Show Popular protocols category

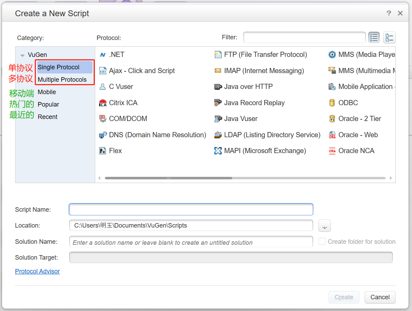[x=48, y=104]
